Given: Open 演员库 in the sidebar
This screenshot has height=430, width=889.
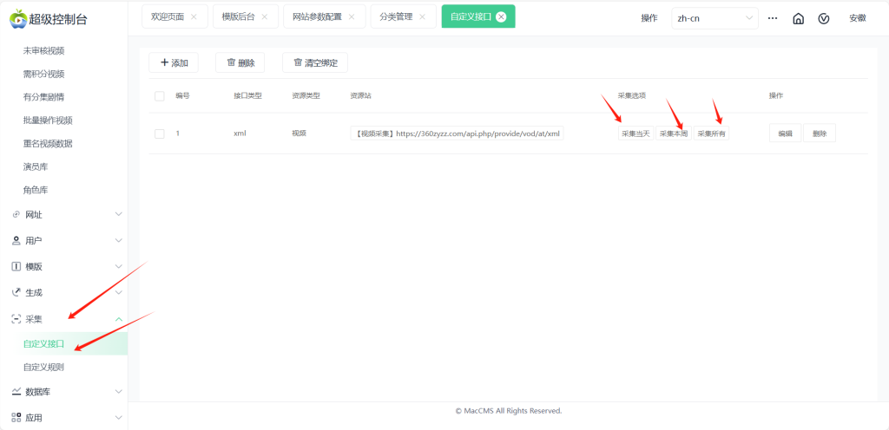Looking at the screenshot, I should click(35, 167).
